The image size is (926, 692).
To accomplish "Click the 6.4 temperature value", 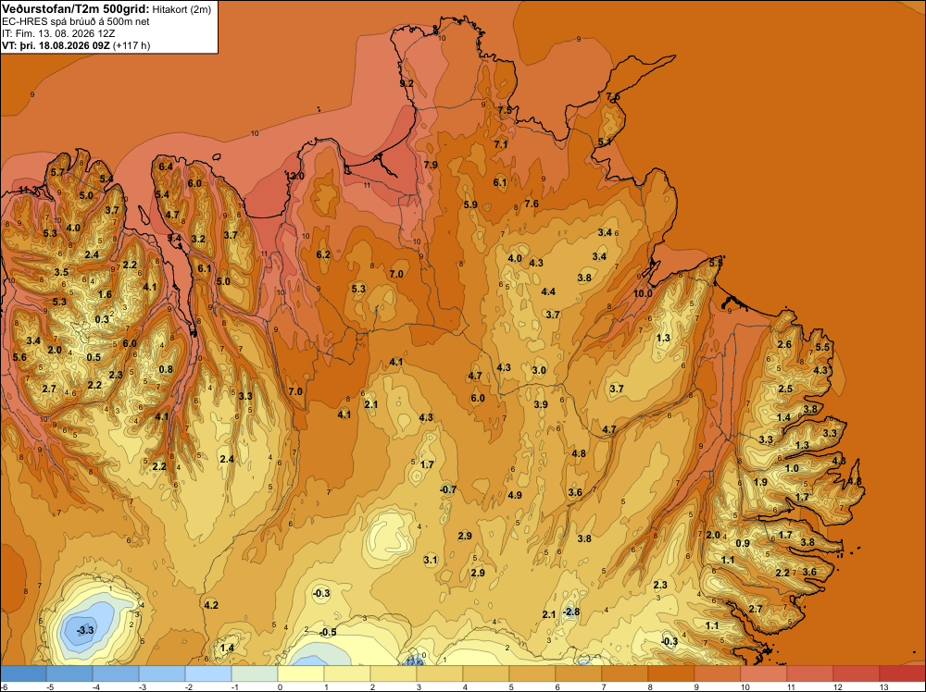I will [166, 167].
